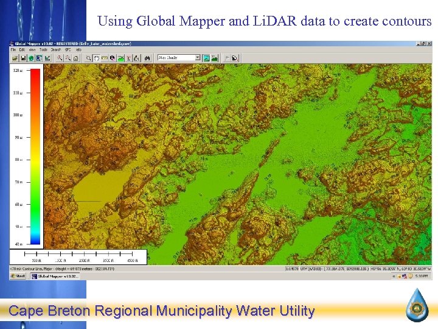Image resolution: width=438 pixels, height=329 pixels.
Task: Select the Feature Info tool
Action: tap(113, 58)
